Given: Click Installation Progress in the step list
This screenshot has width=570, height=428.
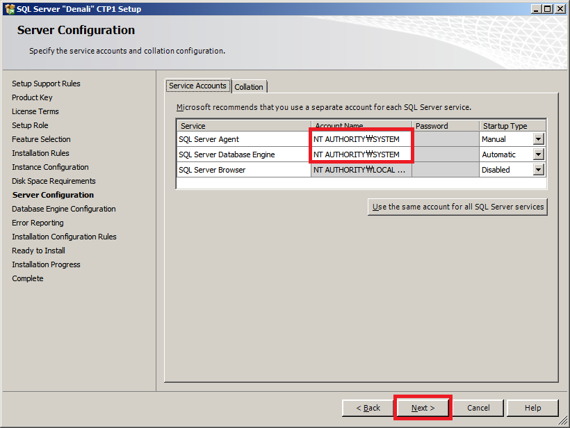Looking at the screenshot, I should pyautogui.click(x=46, y=264).
